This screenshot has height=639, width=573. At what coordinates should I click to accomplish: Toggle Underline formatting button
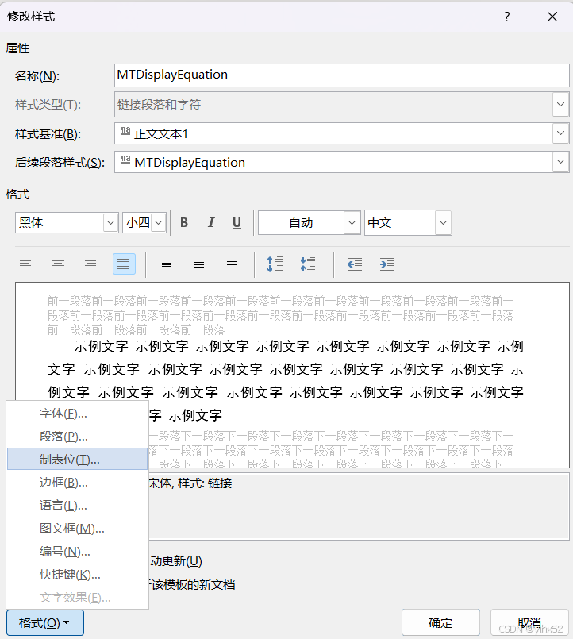tap(237, 222)
